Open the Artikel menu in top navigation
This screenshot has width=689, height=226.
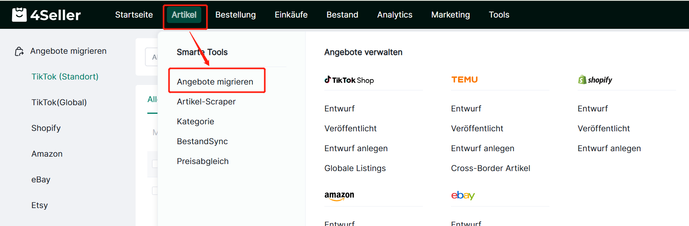184,15
